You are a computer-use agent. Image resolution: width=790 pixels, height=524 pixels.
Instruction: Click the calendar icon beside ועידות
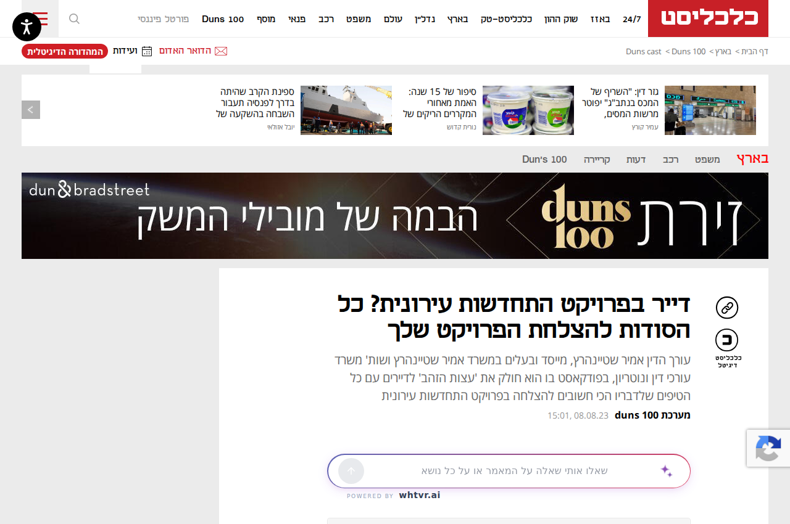(x=147, y=51)
